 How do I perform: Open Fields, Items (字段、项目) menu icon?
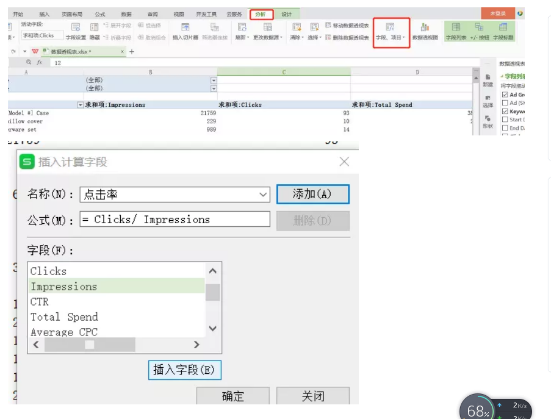[390, 27]
